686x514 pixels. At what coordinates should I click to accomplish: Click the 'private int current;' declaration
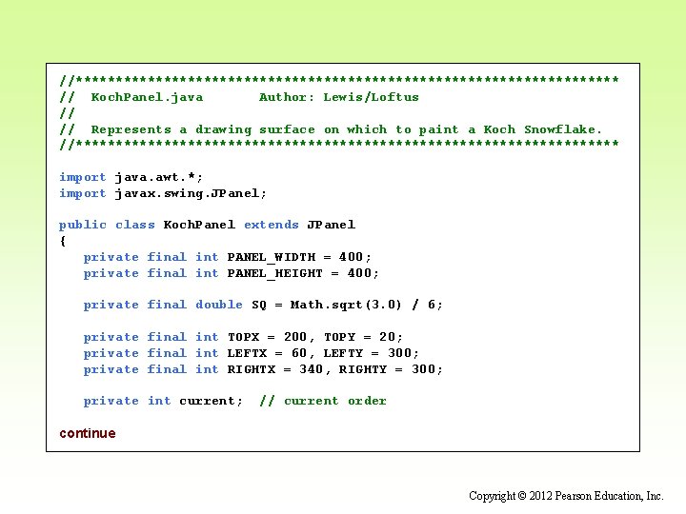point(163,401)
